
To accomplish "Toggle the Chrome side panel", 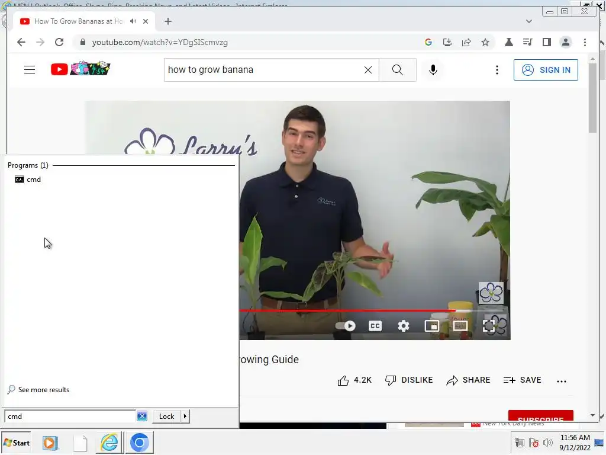I will click(546, 42).
